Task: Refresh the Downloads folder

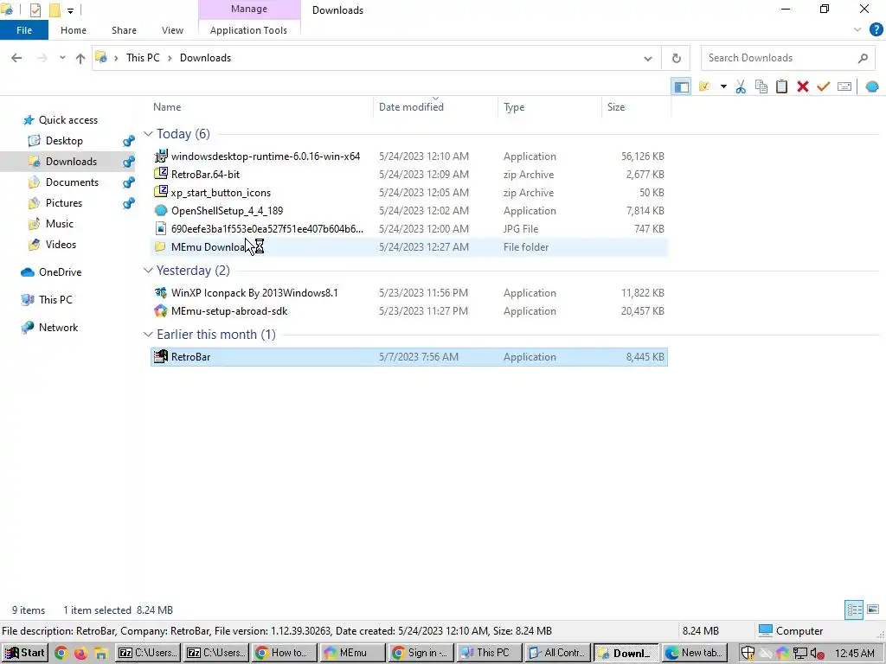Action: pos(677,58)
